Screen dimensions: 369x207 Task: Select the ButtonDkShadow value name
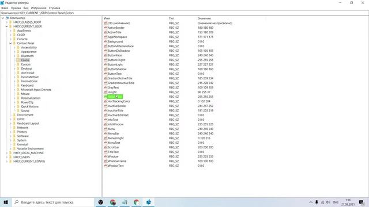click(119, 51)
